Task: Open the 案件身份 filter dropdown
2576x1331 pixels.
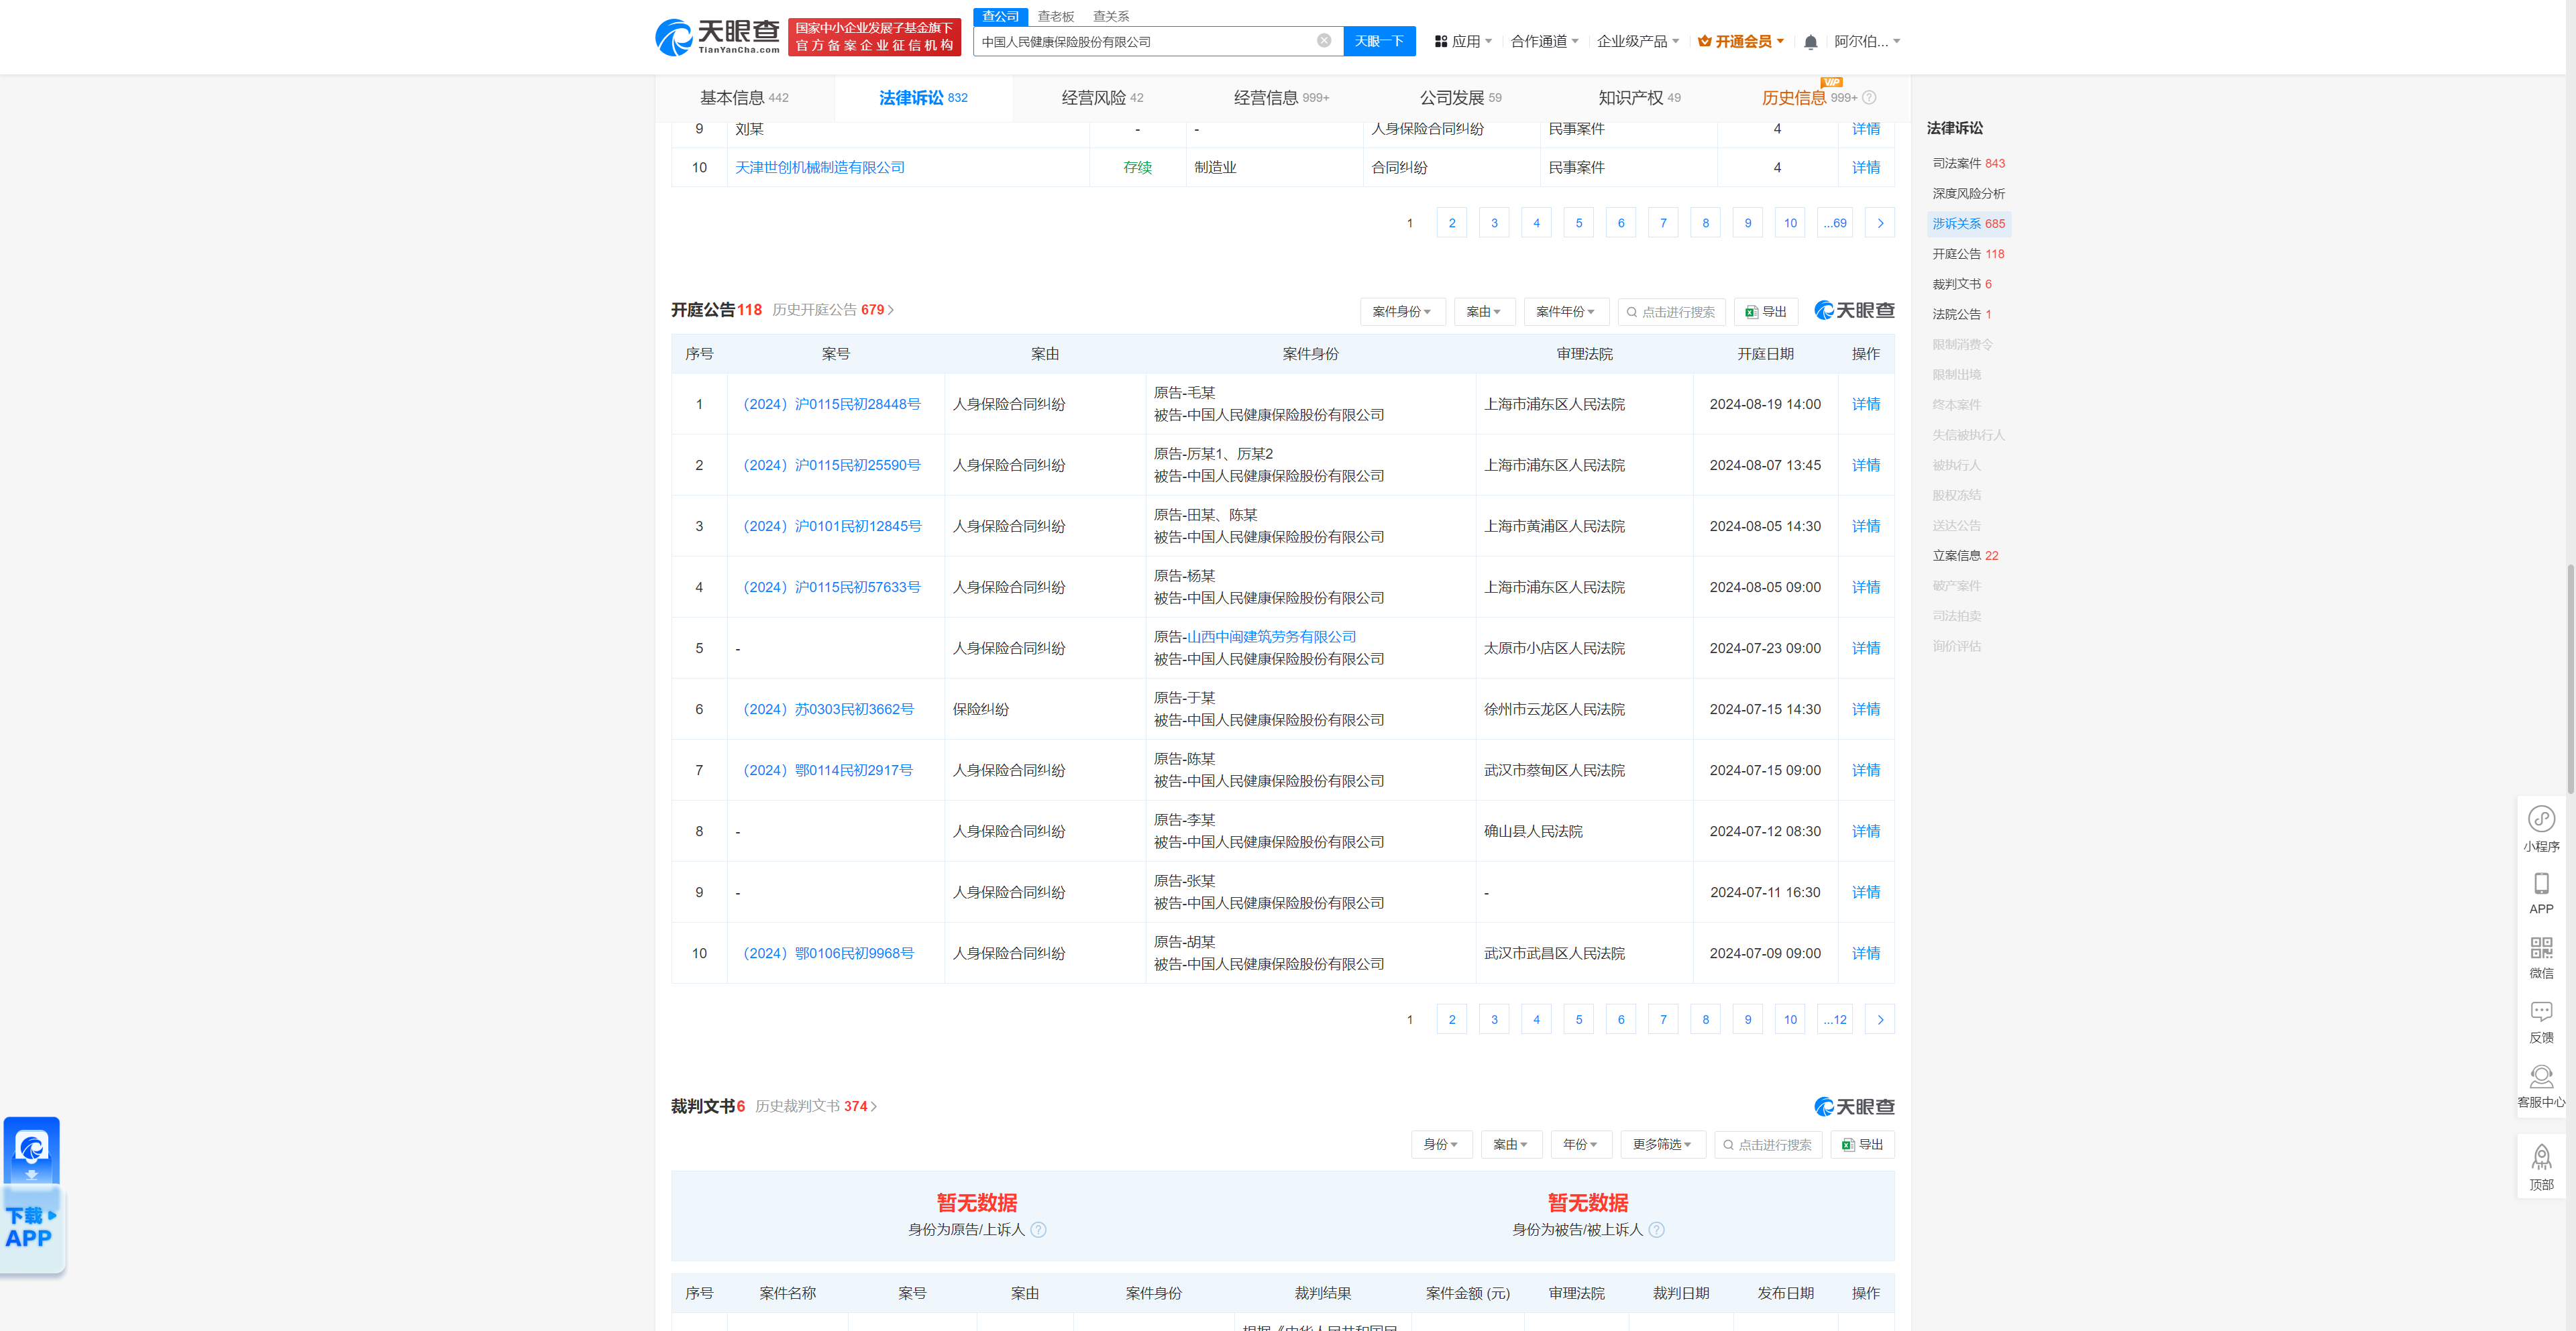Action: [1402, 310]
